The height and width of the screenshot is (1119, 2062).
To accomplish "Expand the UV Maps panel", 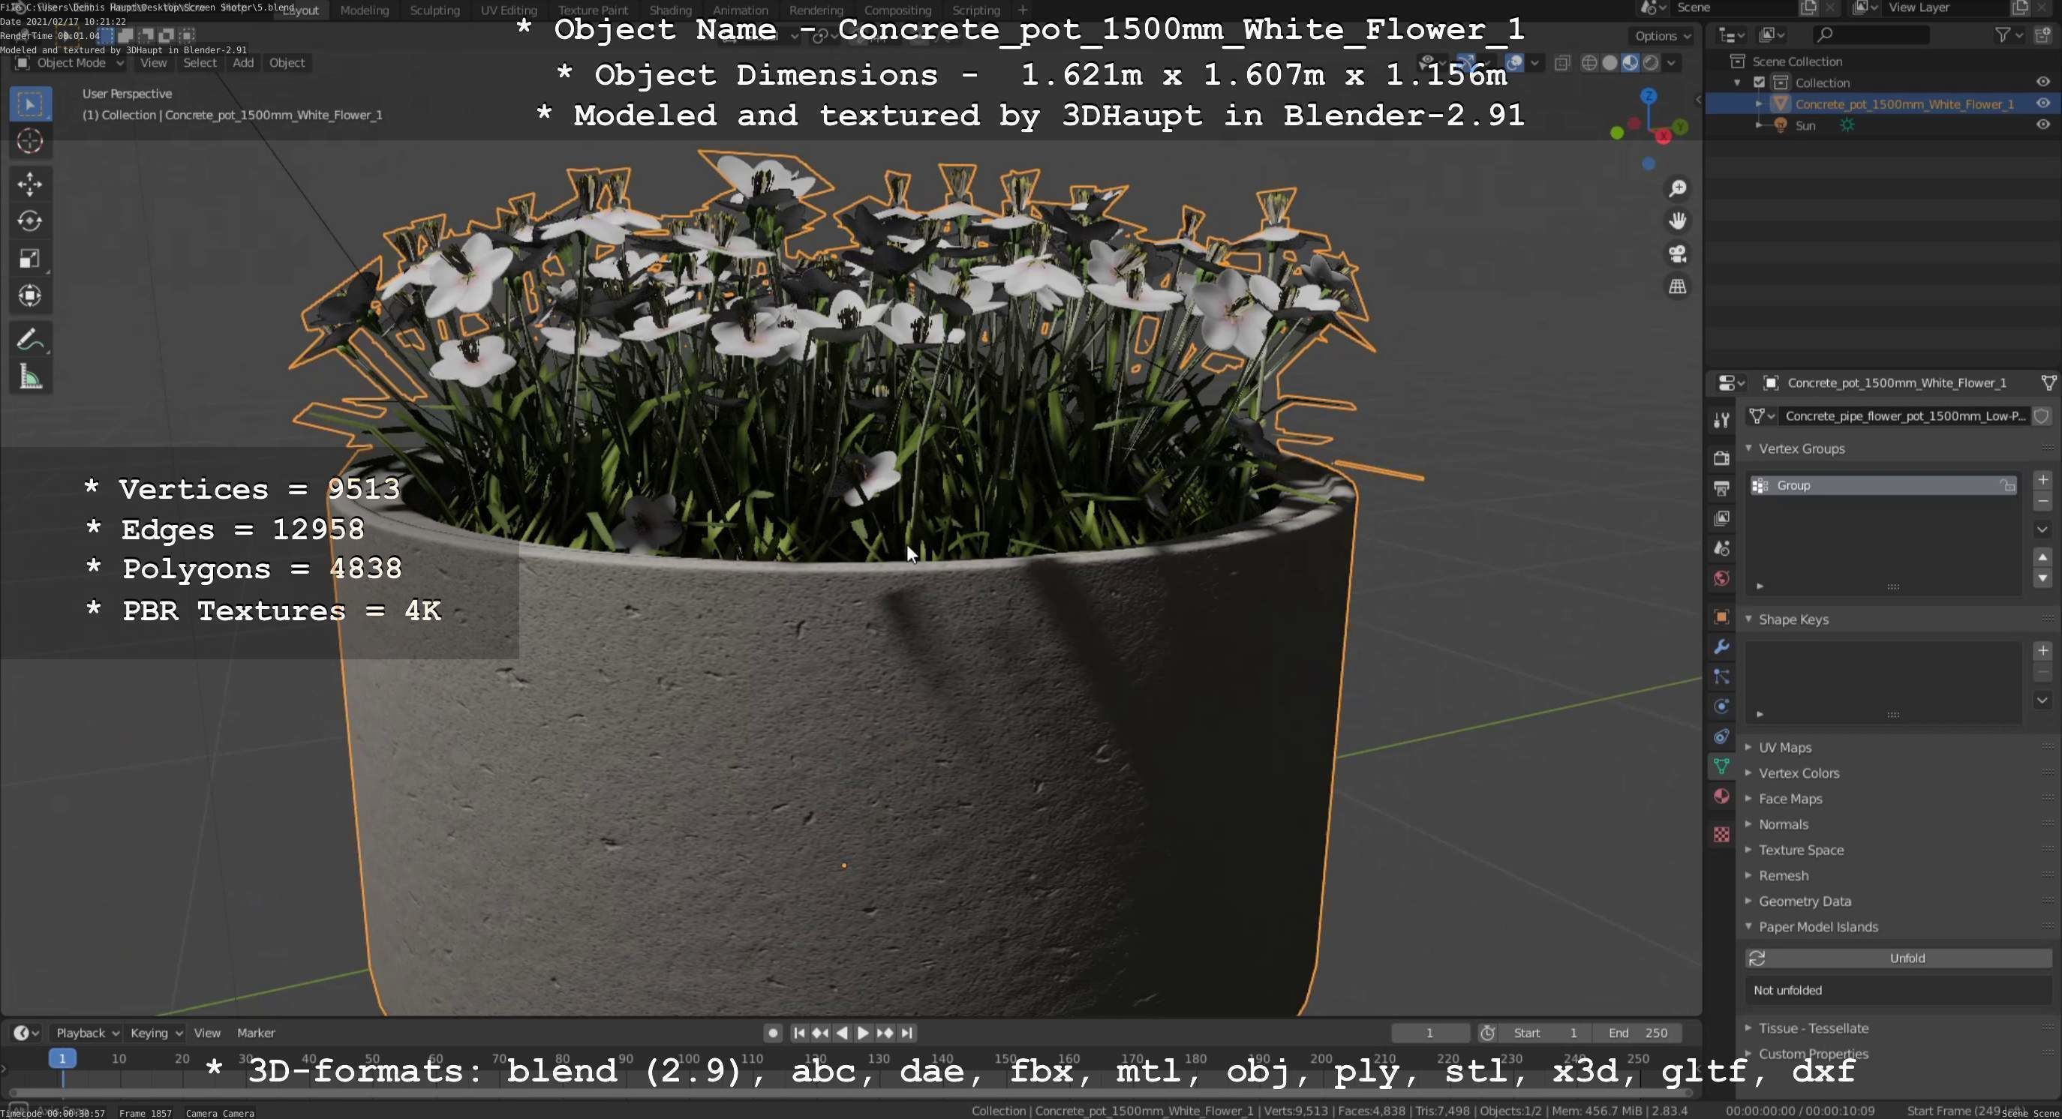I will pyautogui.click(x=1749, y=747).
